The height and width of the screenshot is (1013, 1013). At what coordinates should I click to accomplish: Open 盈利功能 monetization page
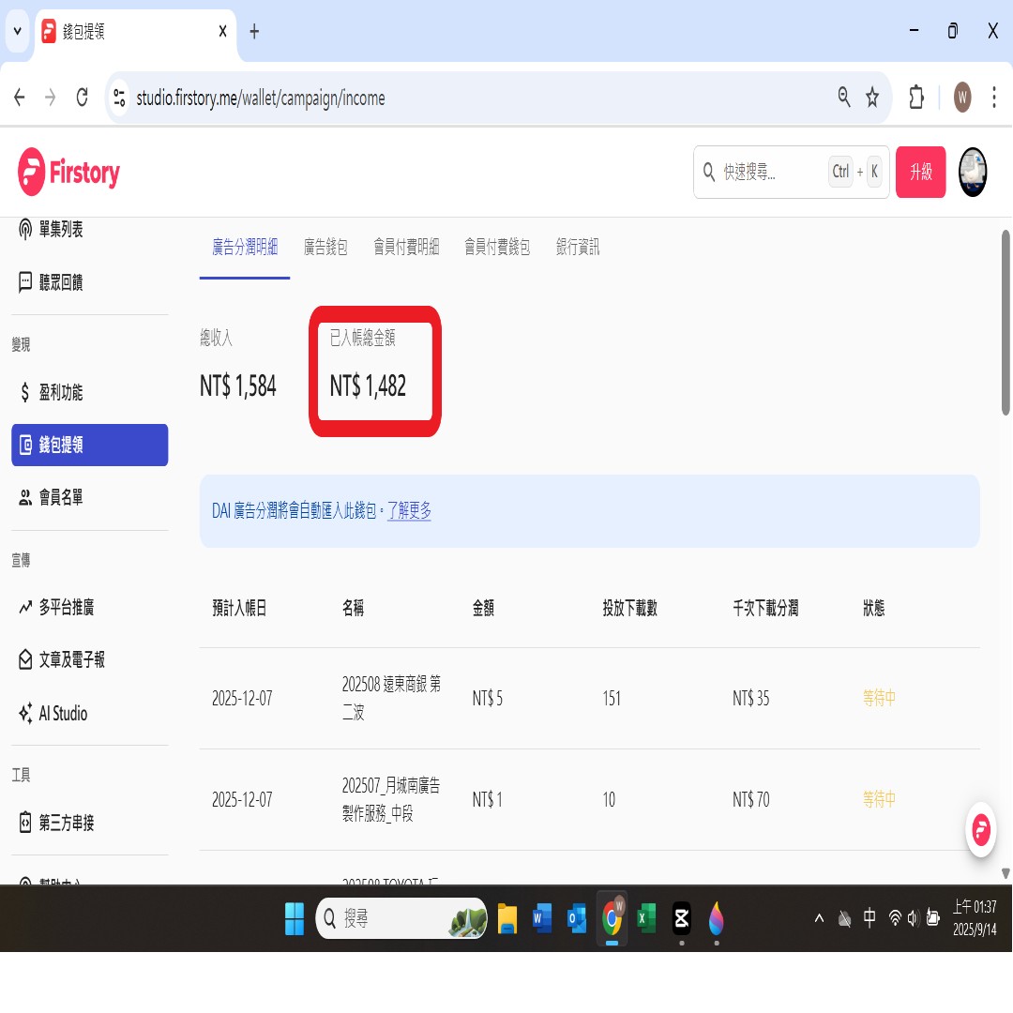click(61, 393)
